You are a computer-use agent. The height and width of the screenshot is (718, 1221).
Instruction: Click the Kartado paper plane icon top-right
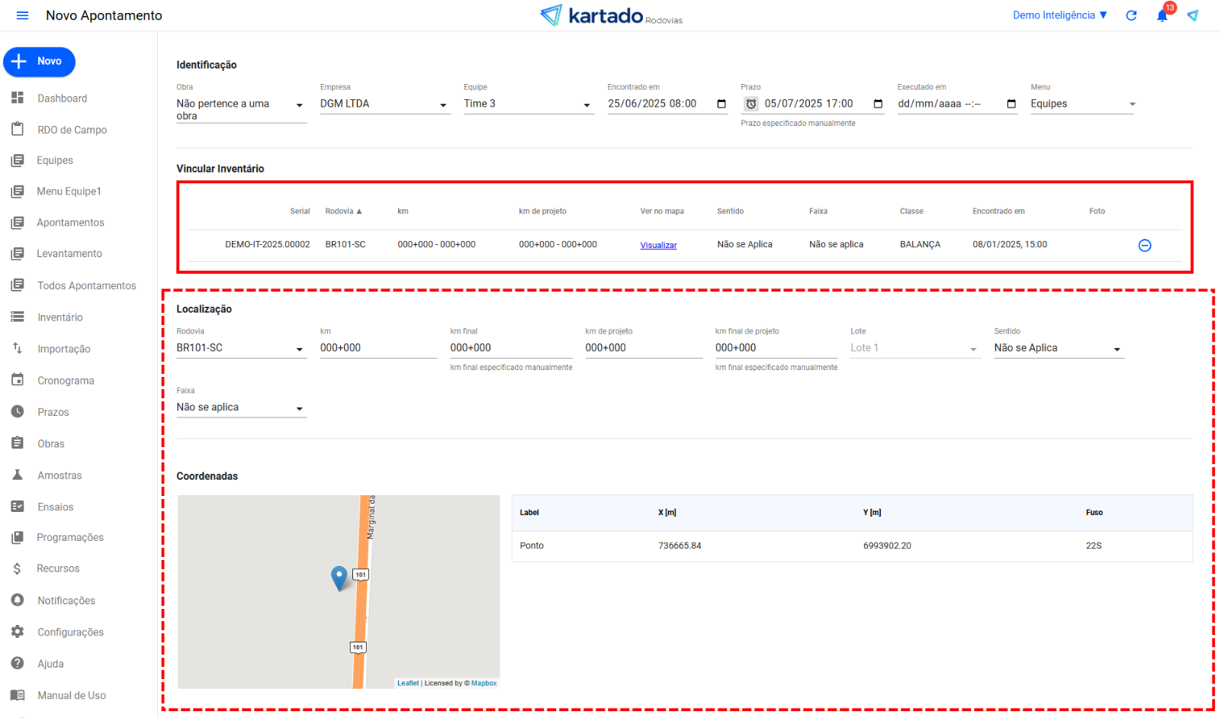point(1193,15)
